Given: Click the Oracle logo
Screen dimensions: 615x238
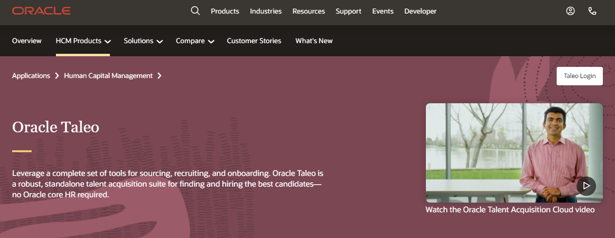Looking at the screenshot, I should click(41, 11).
